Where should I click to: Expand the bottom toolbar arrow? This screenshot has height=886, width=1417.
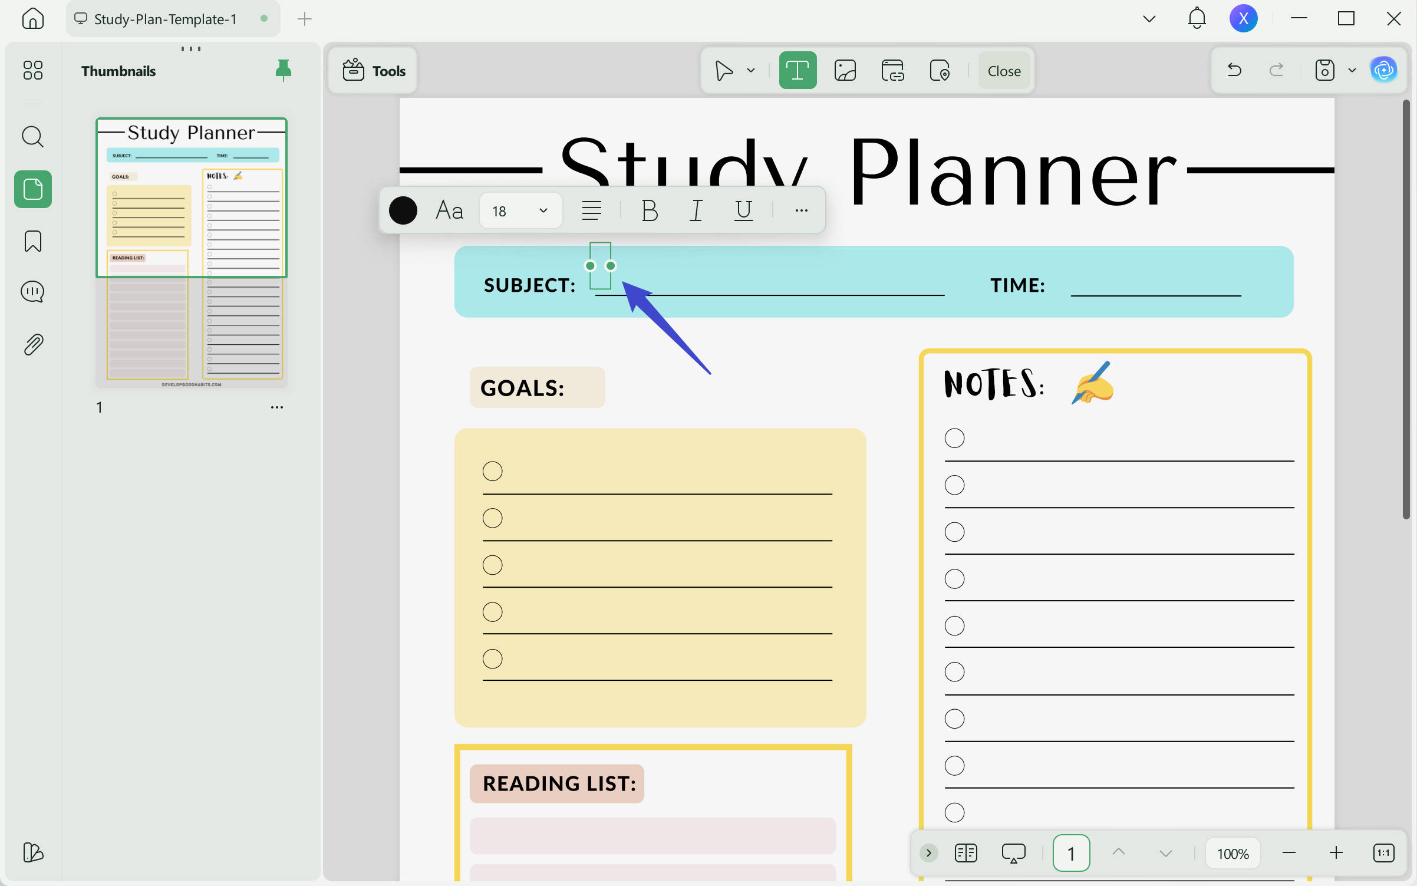[928, 853]
